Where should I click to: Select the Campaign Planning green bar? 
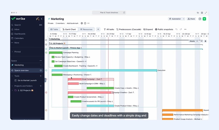coord(56,53)
